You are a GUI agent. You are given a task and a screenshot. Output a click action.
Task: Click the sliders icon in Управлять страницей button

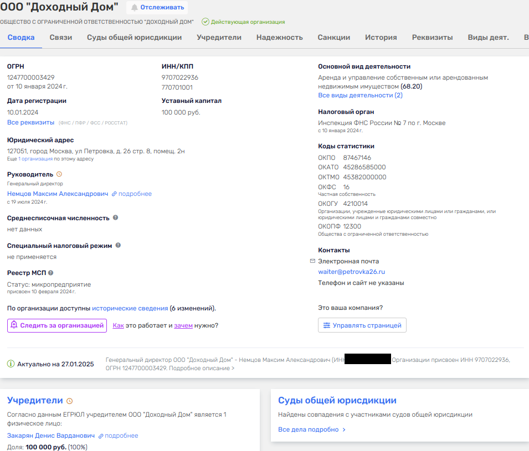tap(327, 325)
